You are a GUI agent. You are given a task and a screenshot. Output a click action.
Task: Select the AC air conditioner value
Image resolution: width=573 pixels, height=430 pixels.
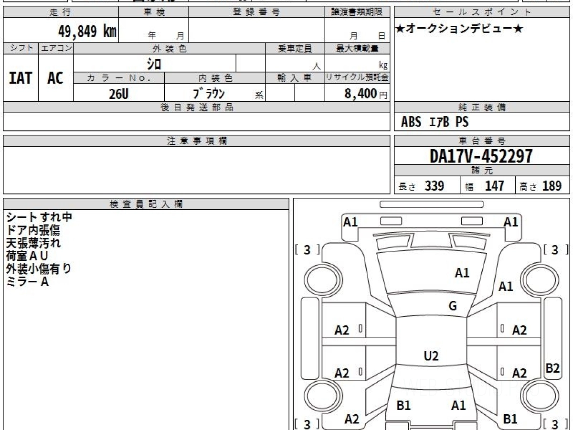point(55,78)
